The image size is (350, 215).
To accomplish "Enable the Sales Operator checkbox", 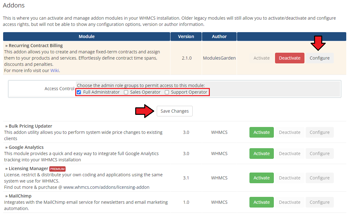I will pyautogui.click(x=126, y=92).
